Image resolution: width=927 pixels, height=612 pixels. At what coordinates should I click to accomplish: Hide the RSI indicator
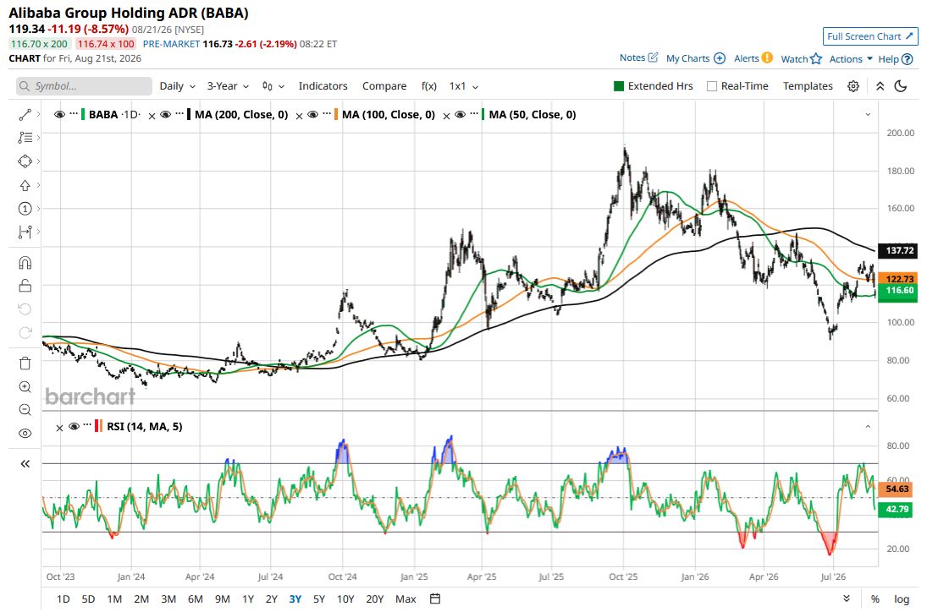[x=74, y=426]
